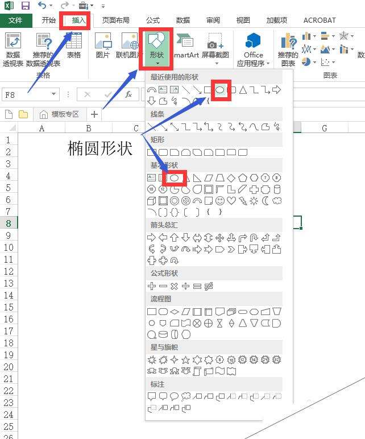Image resolution: width=365 pixels, height=439 pixels.
Task: Select column G header
Action: pyautogui.click(x=325, y=128)
